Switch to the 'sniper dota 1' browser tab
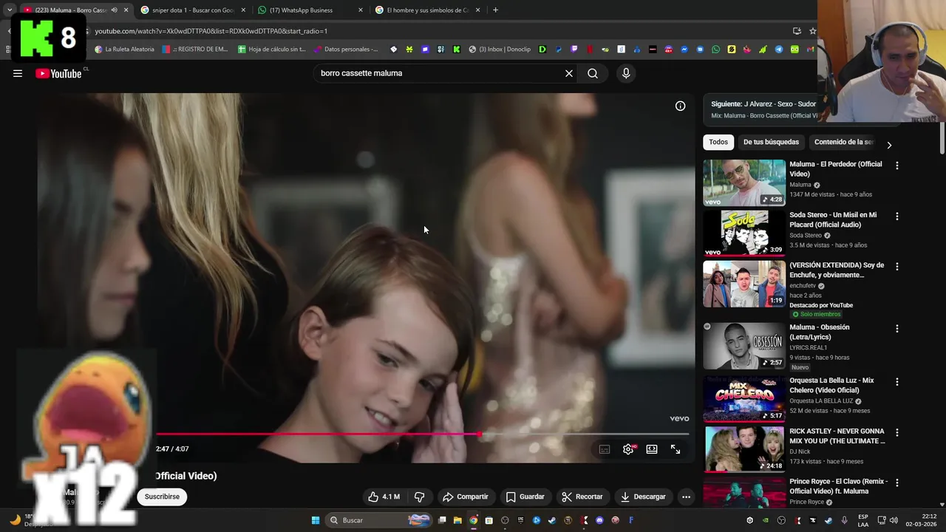 [x=192, y=10]
